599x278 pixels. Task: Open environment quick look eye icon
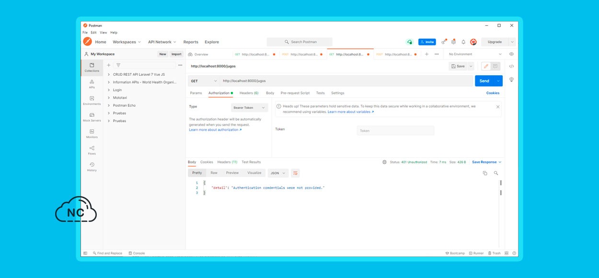(511, 54)
